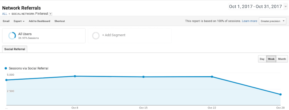The width and height of the screenshot is (289, 110).
Task: Expand the date range picker arrow
Action: click(286, 7)
